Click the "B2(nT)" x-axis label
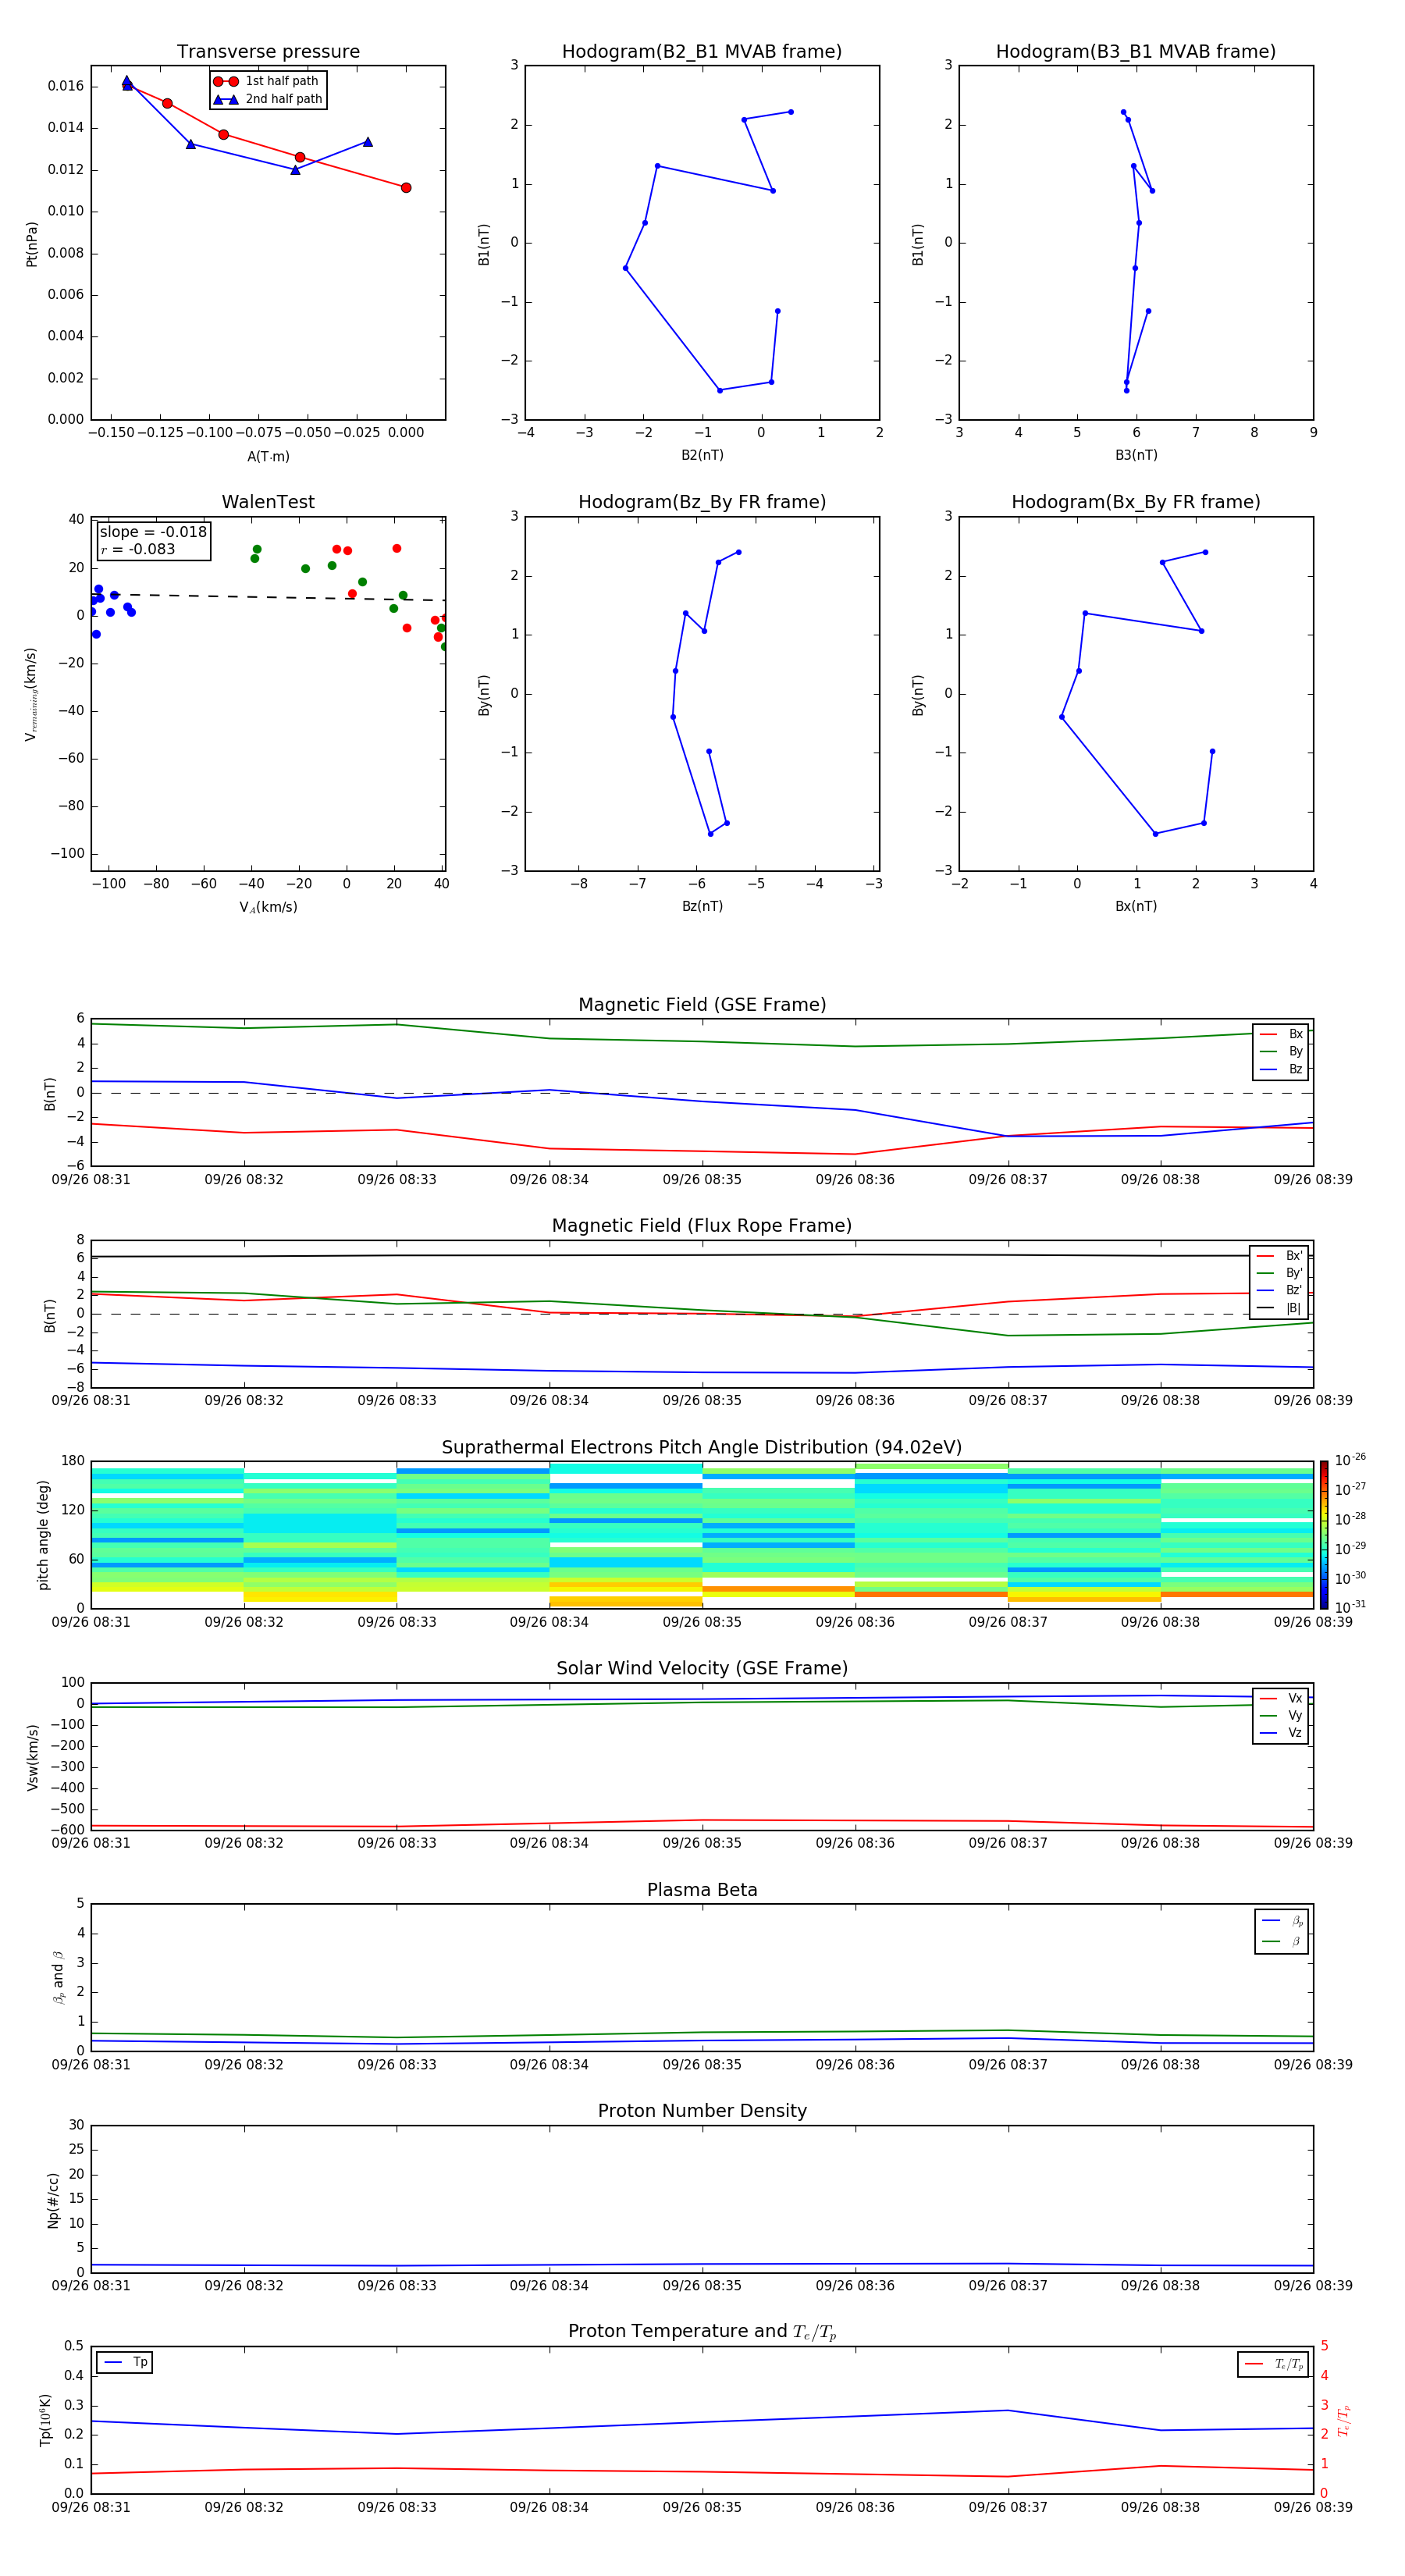The image size is (1405, 2576). (702, 455)
